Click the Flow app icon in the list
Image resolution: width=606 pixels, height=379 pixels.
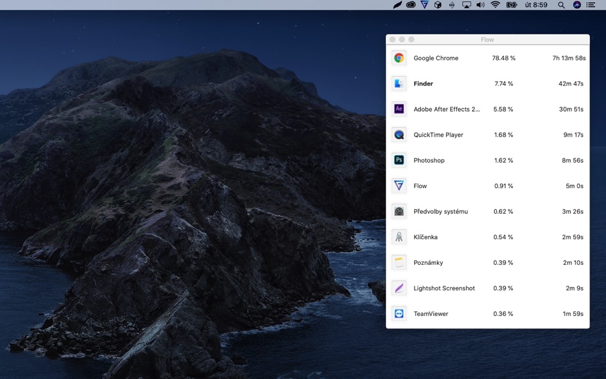(399, 186)
